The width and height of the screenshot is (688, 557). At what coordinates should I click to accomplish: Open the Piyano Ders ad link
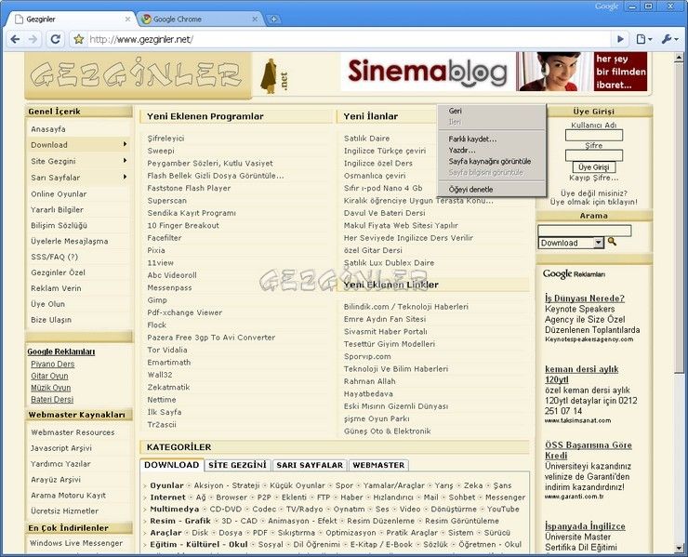point(53,364)
